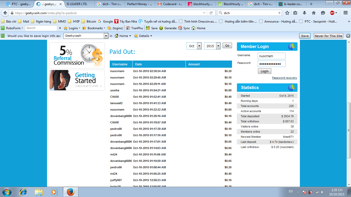This screenshot has height=197, width=351.
Task: Switch to the Codecard Gmail tab
Action: tap(170, 4)
